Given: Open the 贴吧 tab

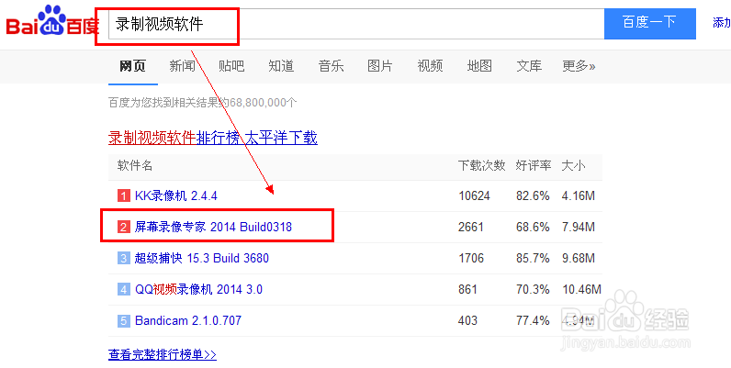Looking at the screenshot, I should coord(231,66).
